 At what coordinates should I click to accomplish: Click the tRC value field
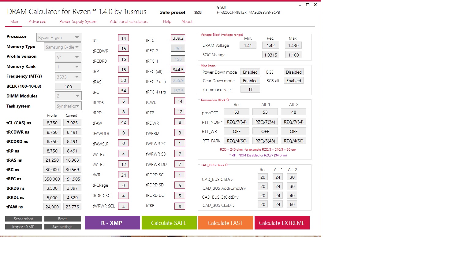click(x=124, y=91)
